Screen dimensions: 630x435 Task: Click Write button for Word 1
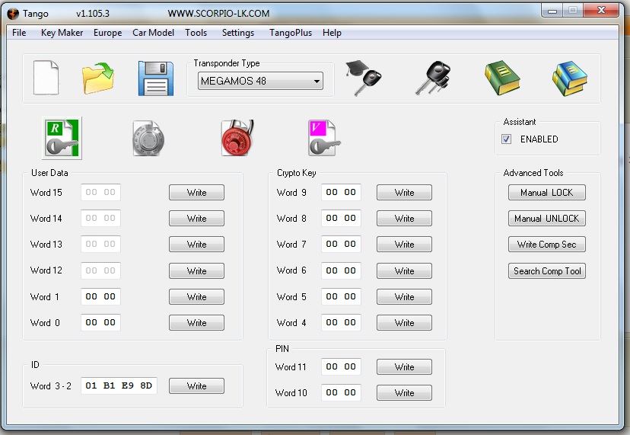pos(196,296)
